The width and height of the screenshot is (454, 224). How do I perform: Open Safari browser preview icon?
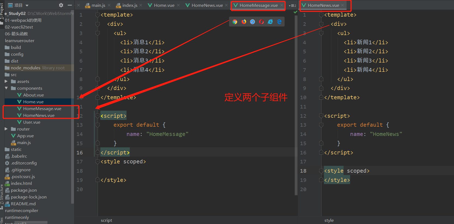tap(252, 22)
